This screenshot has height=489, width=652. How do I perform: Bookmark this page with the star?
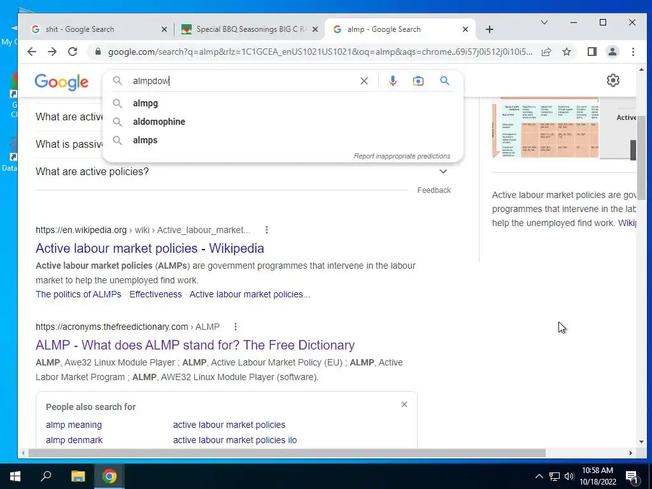pos(567,52)
